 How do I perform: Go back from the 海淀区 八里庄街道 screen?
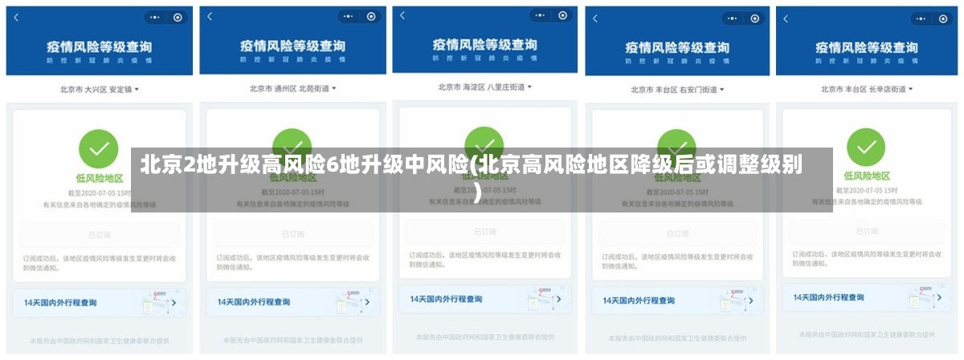point(402,16)
